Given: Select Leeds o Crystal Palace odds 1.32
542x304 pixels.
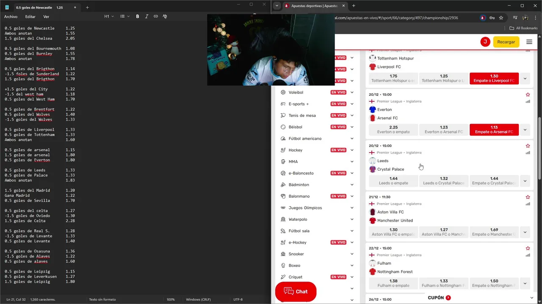Looking at the screenshot, I should 444,181.
